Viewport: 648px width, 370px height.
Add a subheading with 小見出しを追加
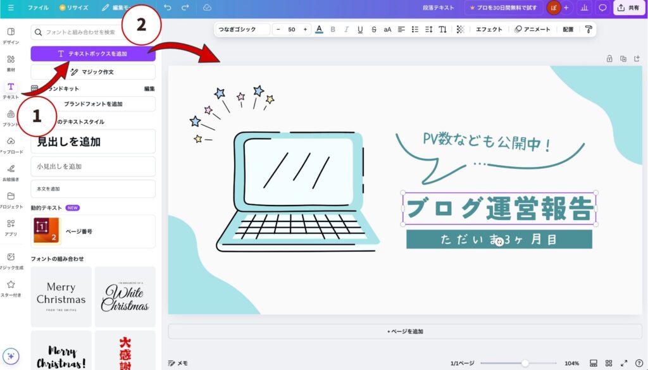[x=93, y=166]
